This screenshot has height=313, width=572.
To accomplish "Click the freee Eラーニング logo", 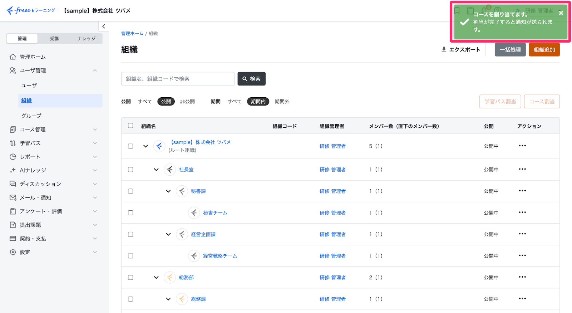I will (x=31, y=10).
